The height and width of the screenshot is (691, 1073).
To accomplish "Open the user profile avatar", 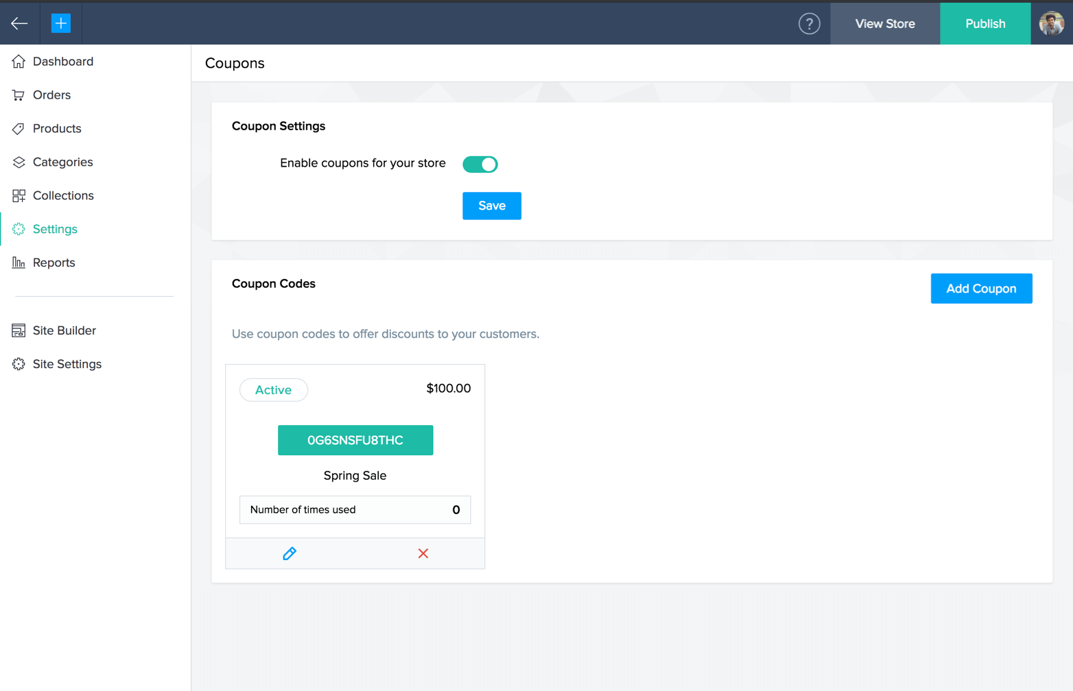I will [1051, 24].
